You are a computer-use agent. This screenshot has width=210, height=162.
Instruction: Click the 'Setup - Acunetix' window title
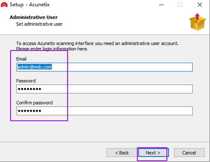click(30, 5)
